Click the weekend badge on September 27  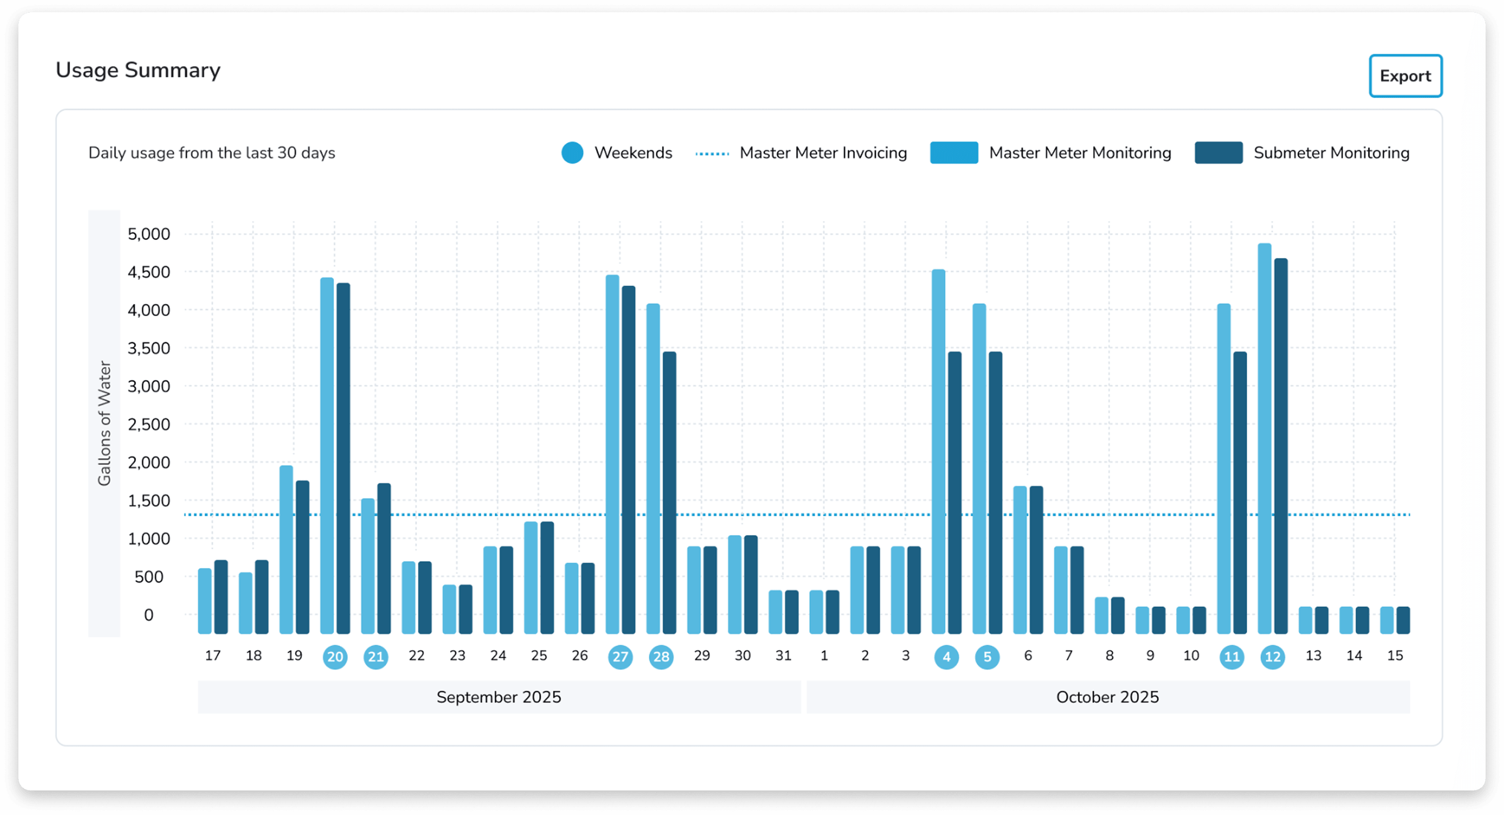pyautogui.click(x=621, y=657)
